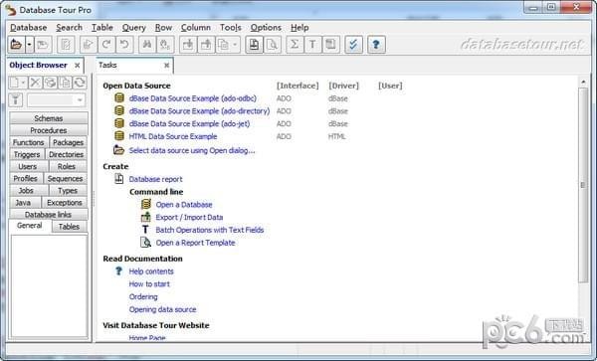Open the Database menu

click(29, 28)
